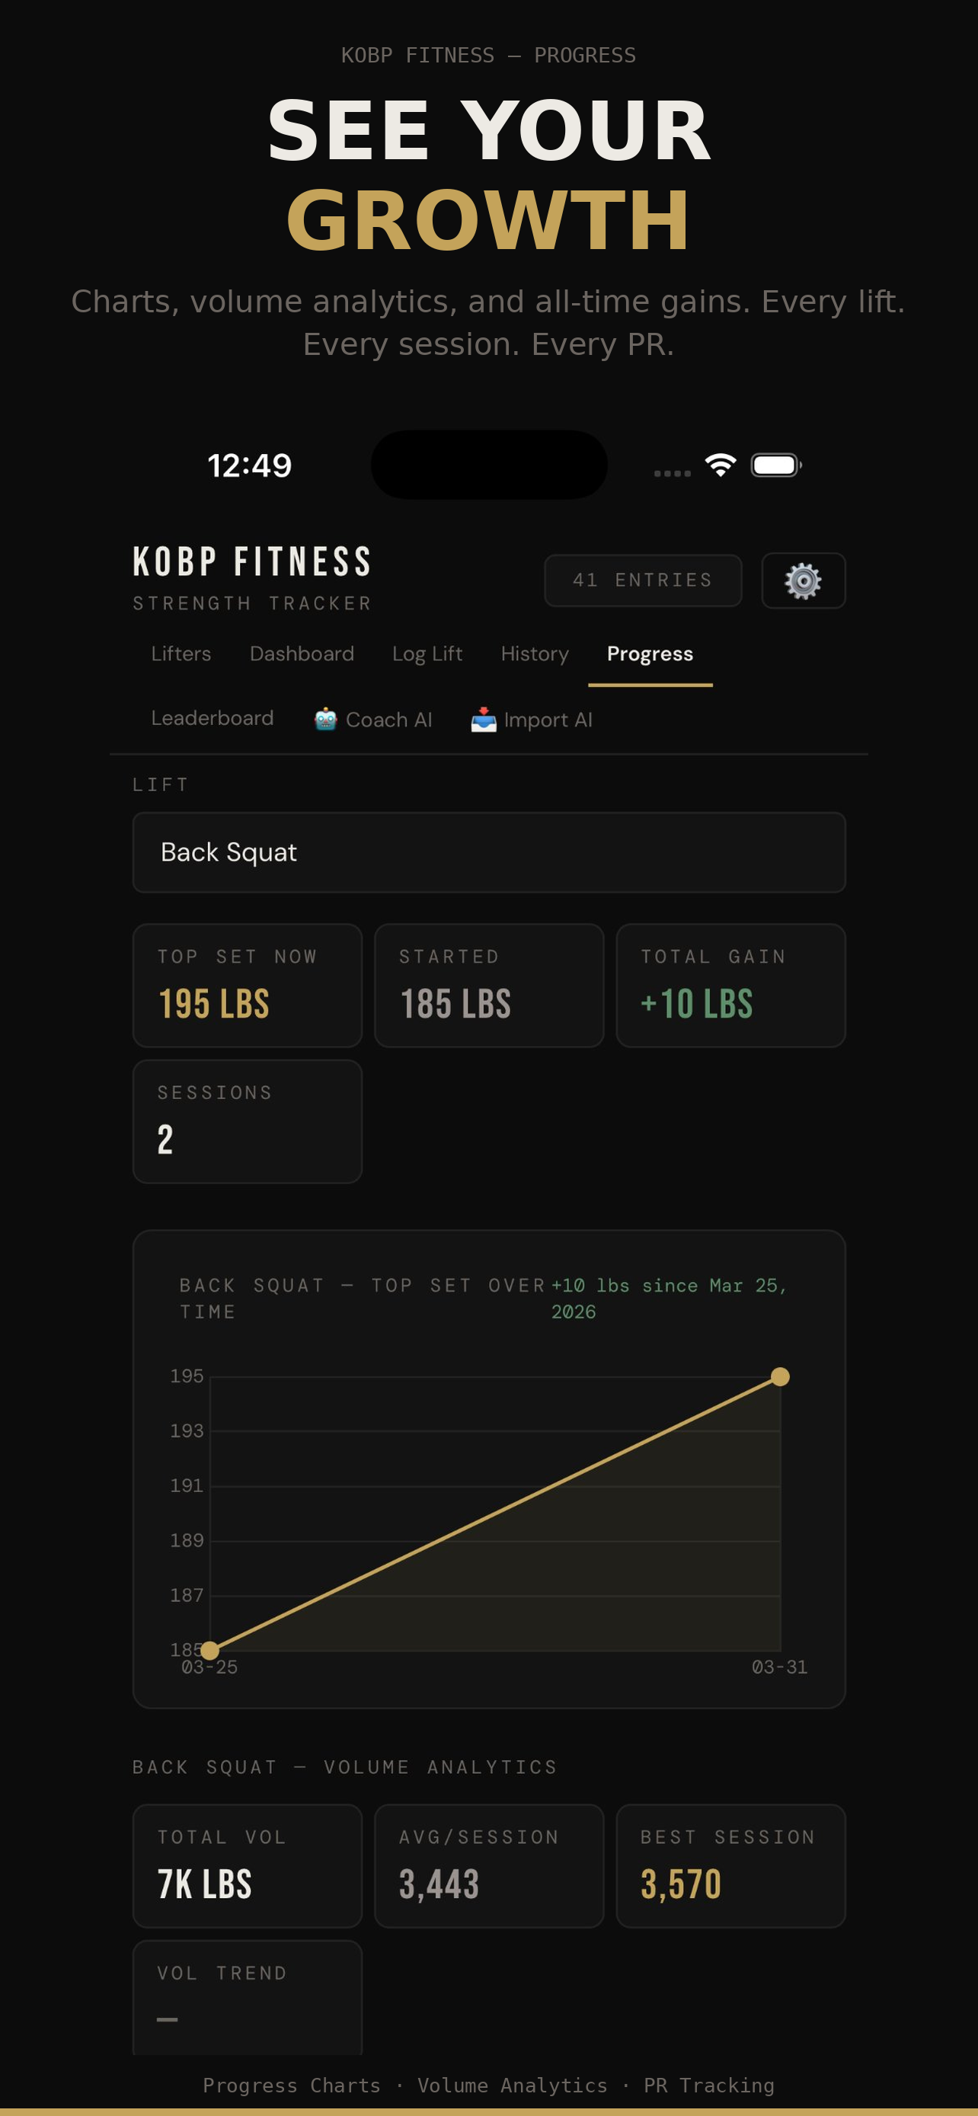
Task: Click 'Back Squat — Volume Analytics' heading
Action: pos(345,1767)
